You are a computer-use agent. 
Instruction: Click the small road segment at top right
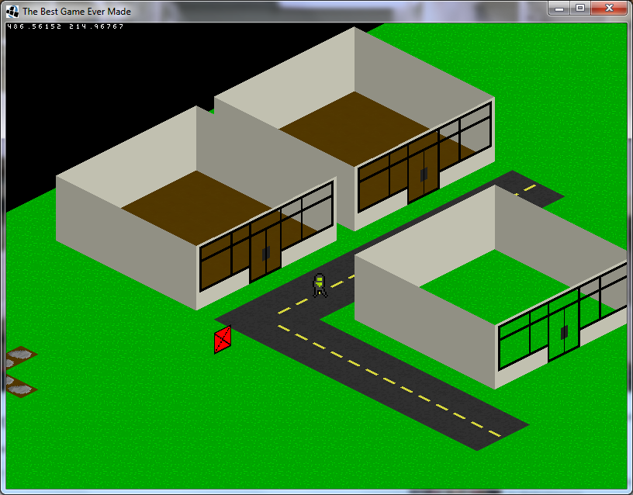(529, 189)
